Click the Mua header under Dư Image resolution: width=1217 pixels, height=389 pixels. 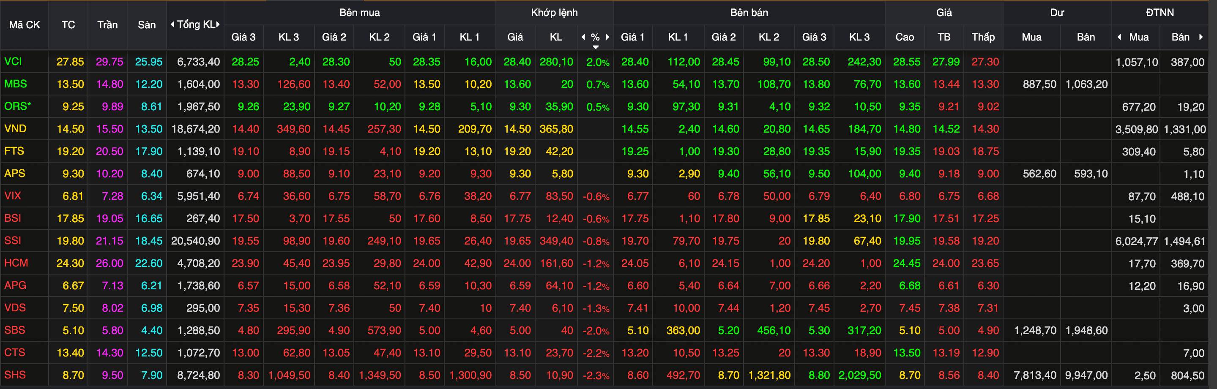coord(1031,37)
